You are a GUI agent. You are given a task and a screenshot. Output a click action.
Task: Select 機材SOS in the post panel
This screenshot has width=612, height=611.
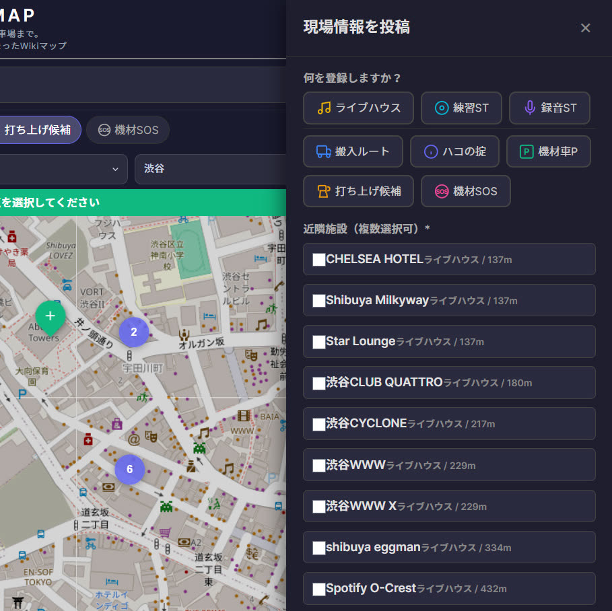click(x=465, y=191)
